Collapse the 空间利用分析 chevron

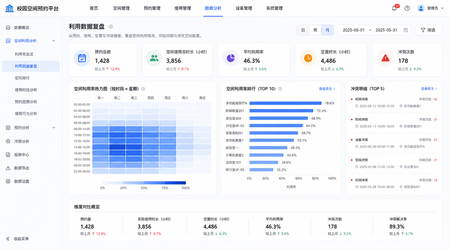point(54,41)
